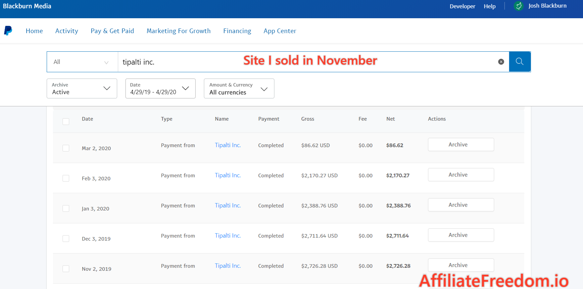Open the profile avatar icon beside Josh Blackburn
The width and height of the screenshot is (583, 289).
click(x=519, y=6)
